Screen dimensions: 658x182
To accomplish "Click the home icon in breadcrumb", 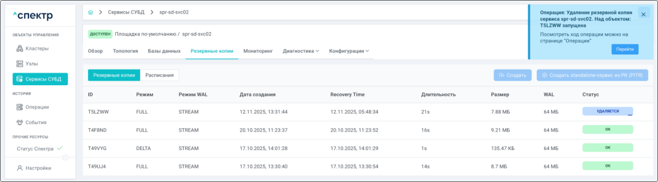I will [x=90, y=12].
